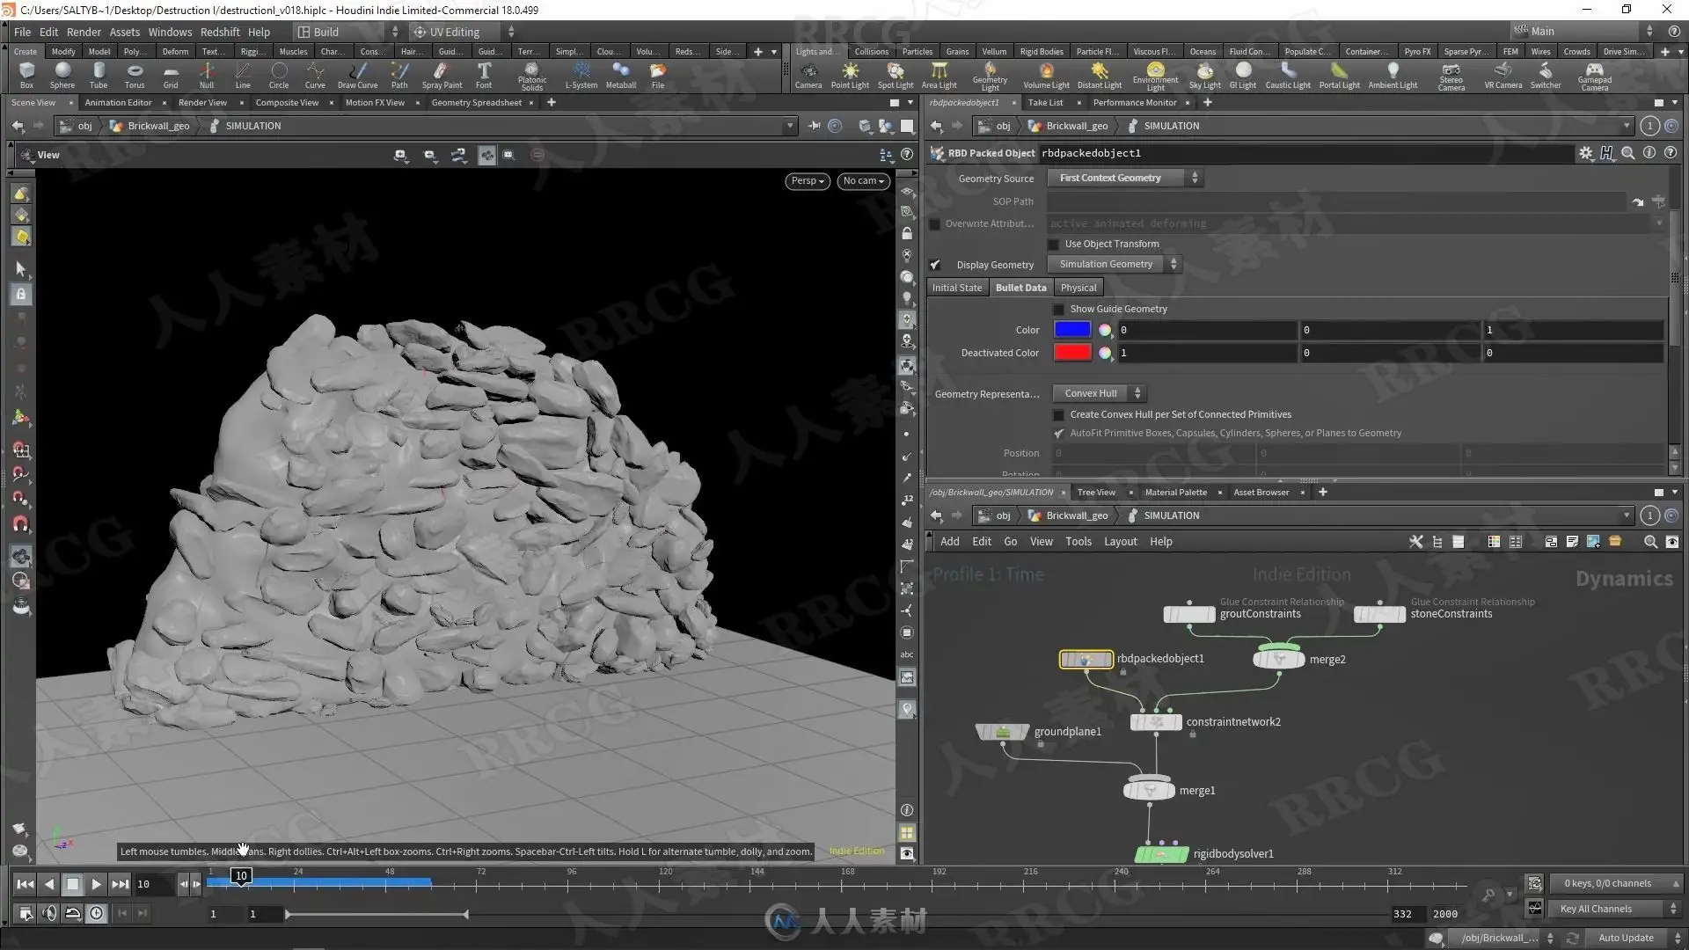Click the Torus shelf tool

tap(134, 74)
